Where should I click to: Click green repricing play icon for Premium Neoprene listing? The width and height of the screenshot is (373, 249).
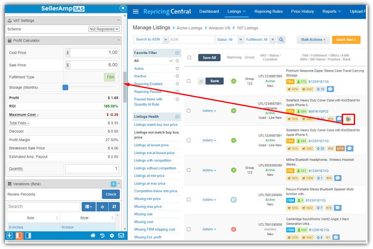pos(234,81)
